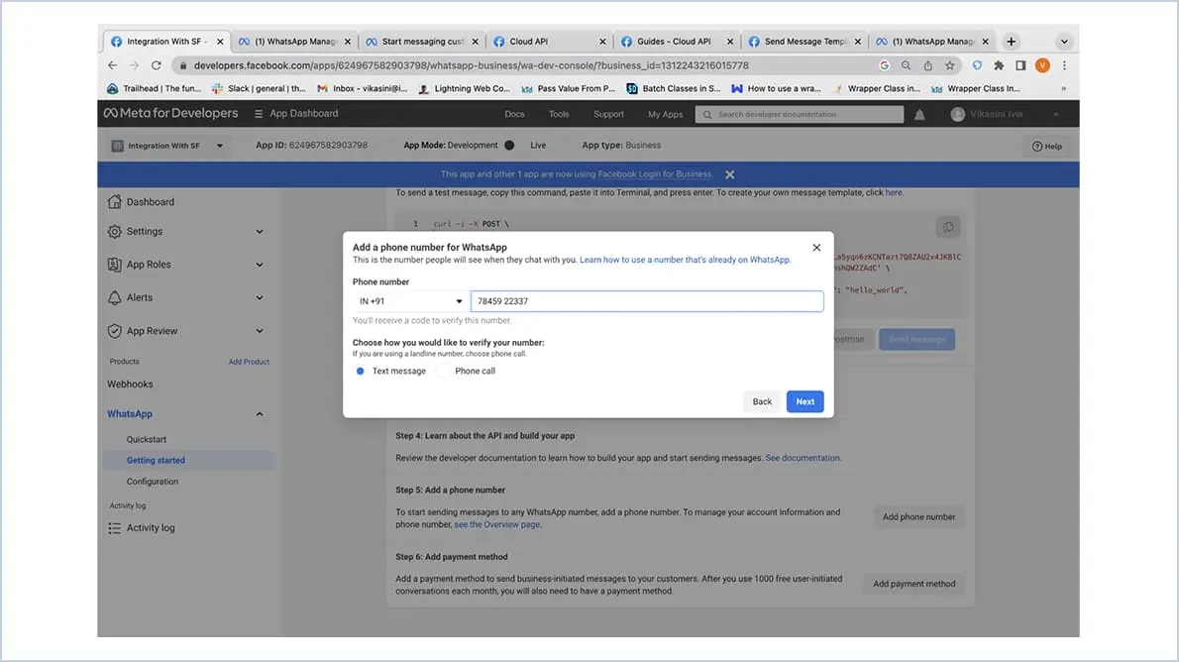Open the browser tab list dropdown arrow

[x=1064, y=42]
